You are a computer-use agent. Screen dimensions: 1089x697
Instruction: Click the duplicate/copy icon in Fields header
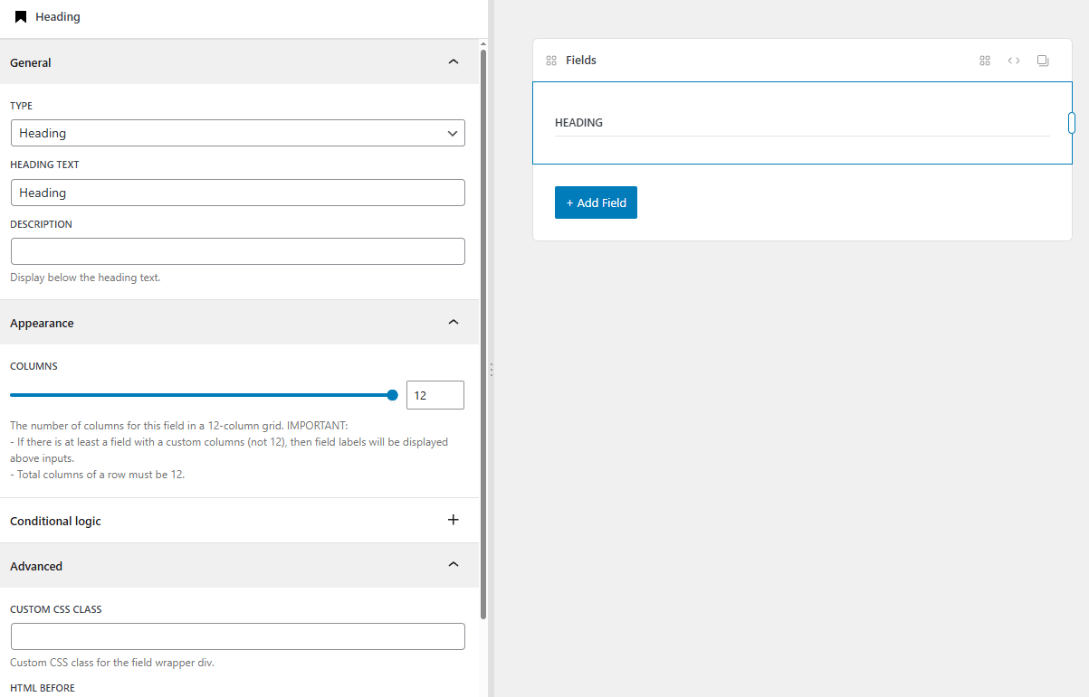(1043, 61)
